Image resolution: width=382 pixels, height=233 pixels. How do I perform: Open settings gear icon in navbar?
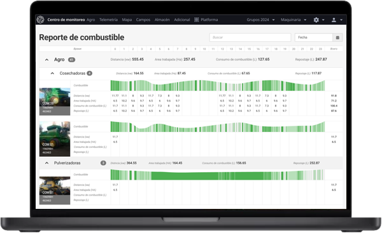pos(316,20)
